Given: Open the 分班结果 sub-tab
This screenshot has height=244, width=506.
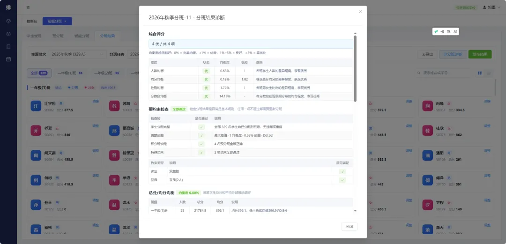Looking at the screenshot, I should coord(107,36).
